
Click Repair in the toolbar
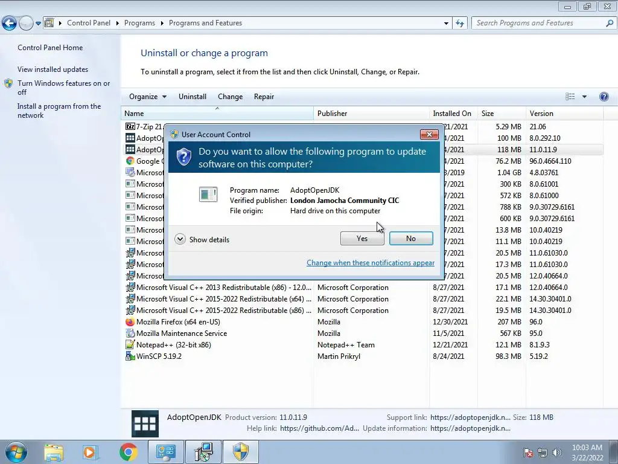click(264, 97)
